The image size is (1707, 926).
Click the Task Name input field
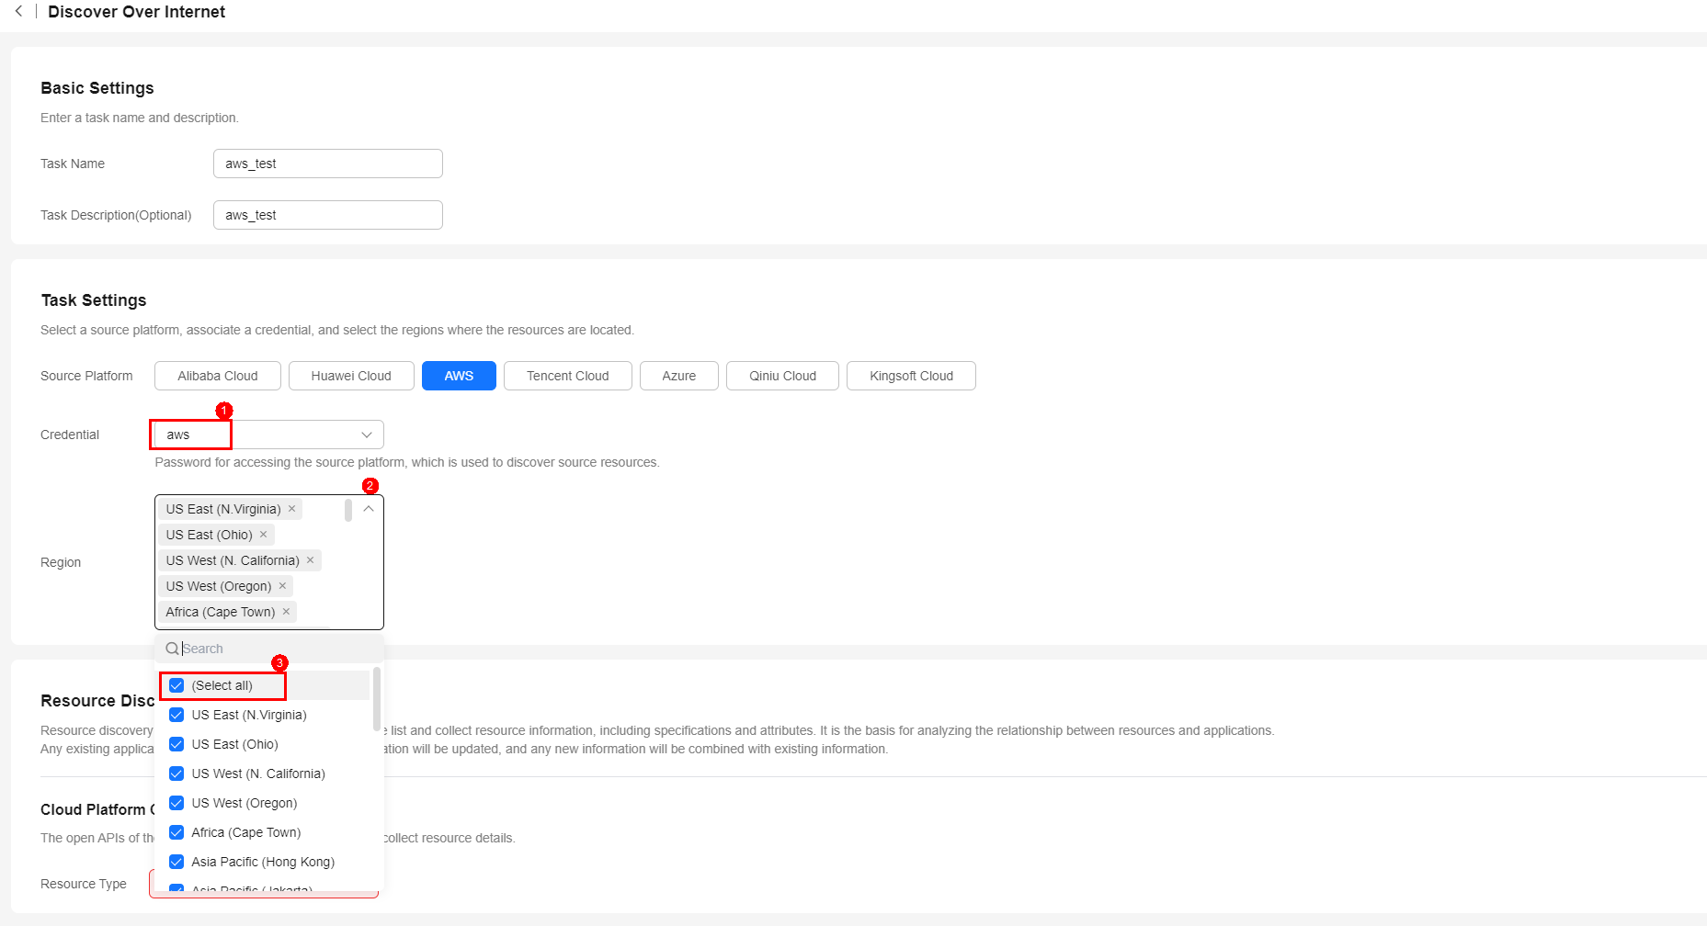coord(327,164)
